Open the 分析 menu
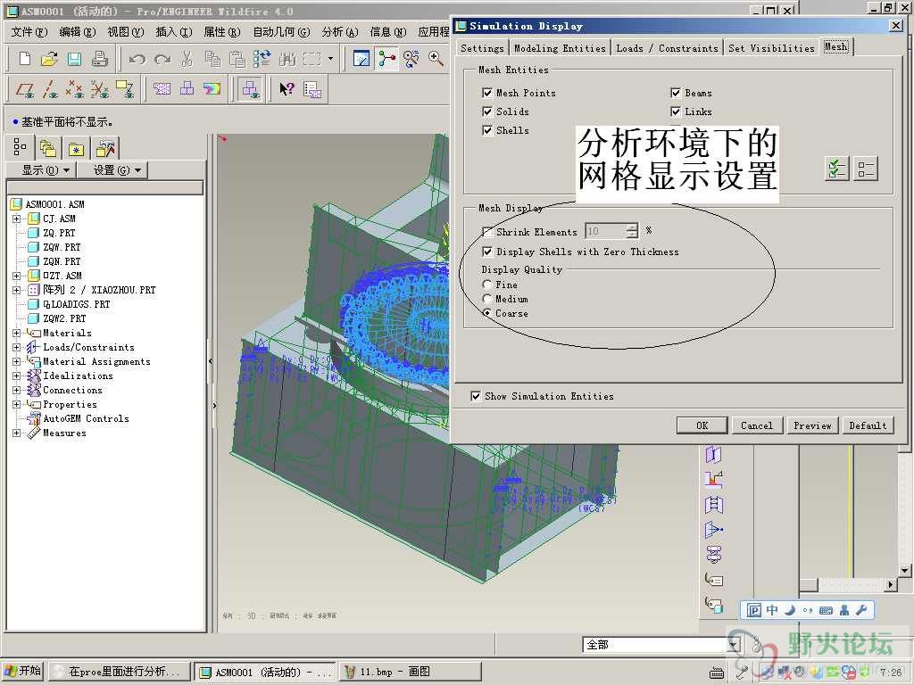Image resolution: width=914 pixels, height=685 pixels. pos(340,31)
